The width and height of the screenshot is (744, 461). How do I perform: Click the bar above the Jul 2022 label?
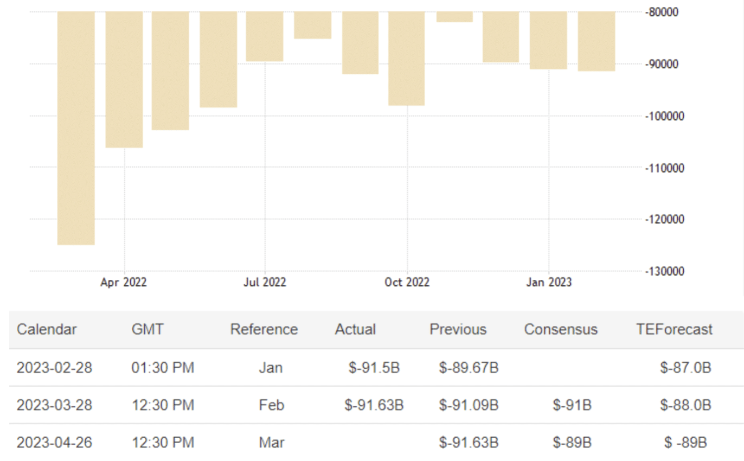pos(265,36)
